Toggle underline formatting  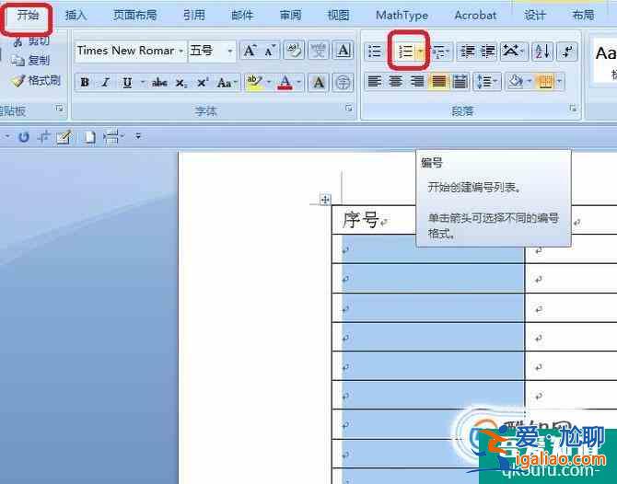127,83
